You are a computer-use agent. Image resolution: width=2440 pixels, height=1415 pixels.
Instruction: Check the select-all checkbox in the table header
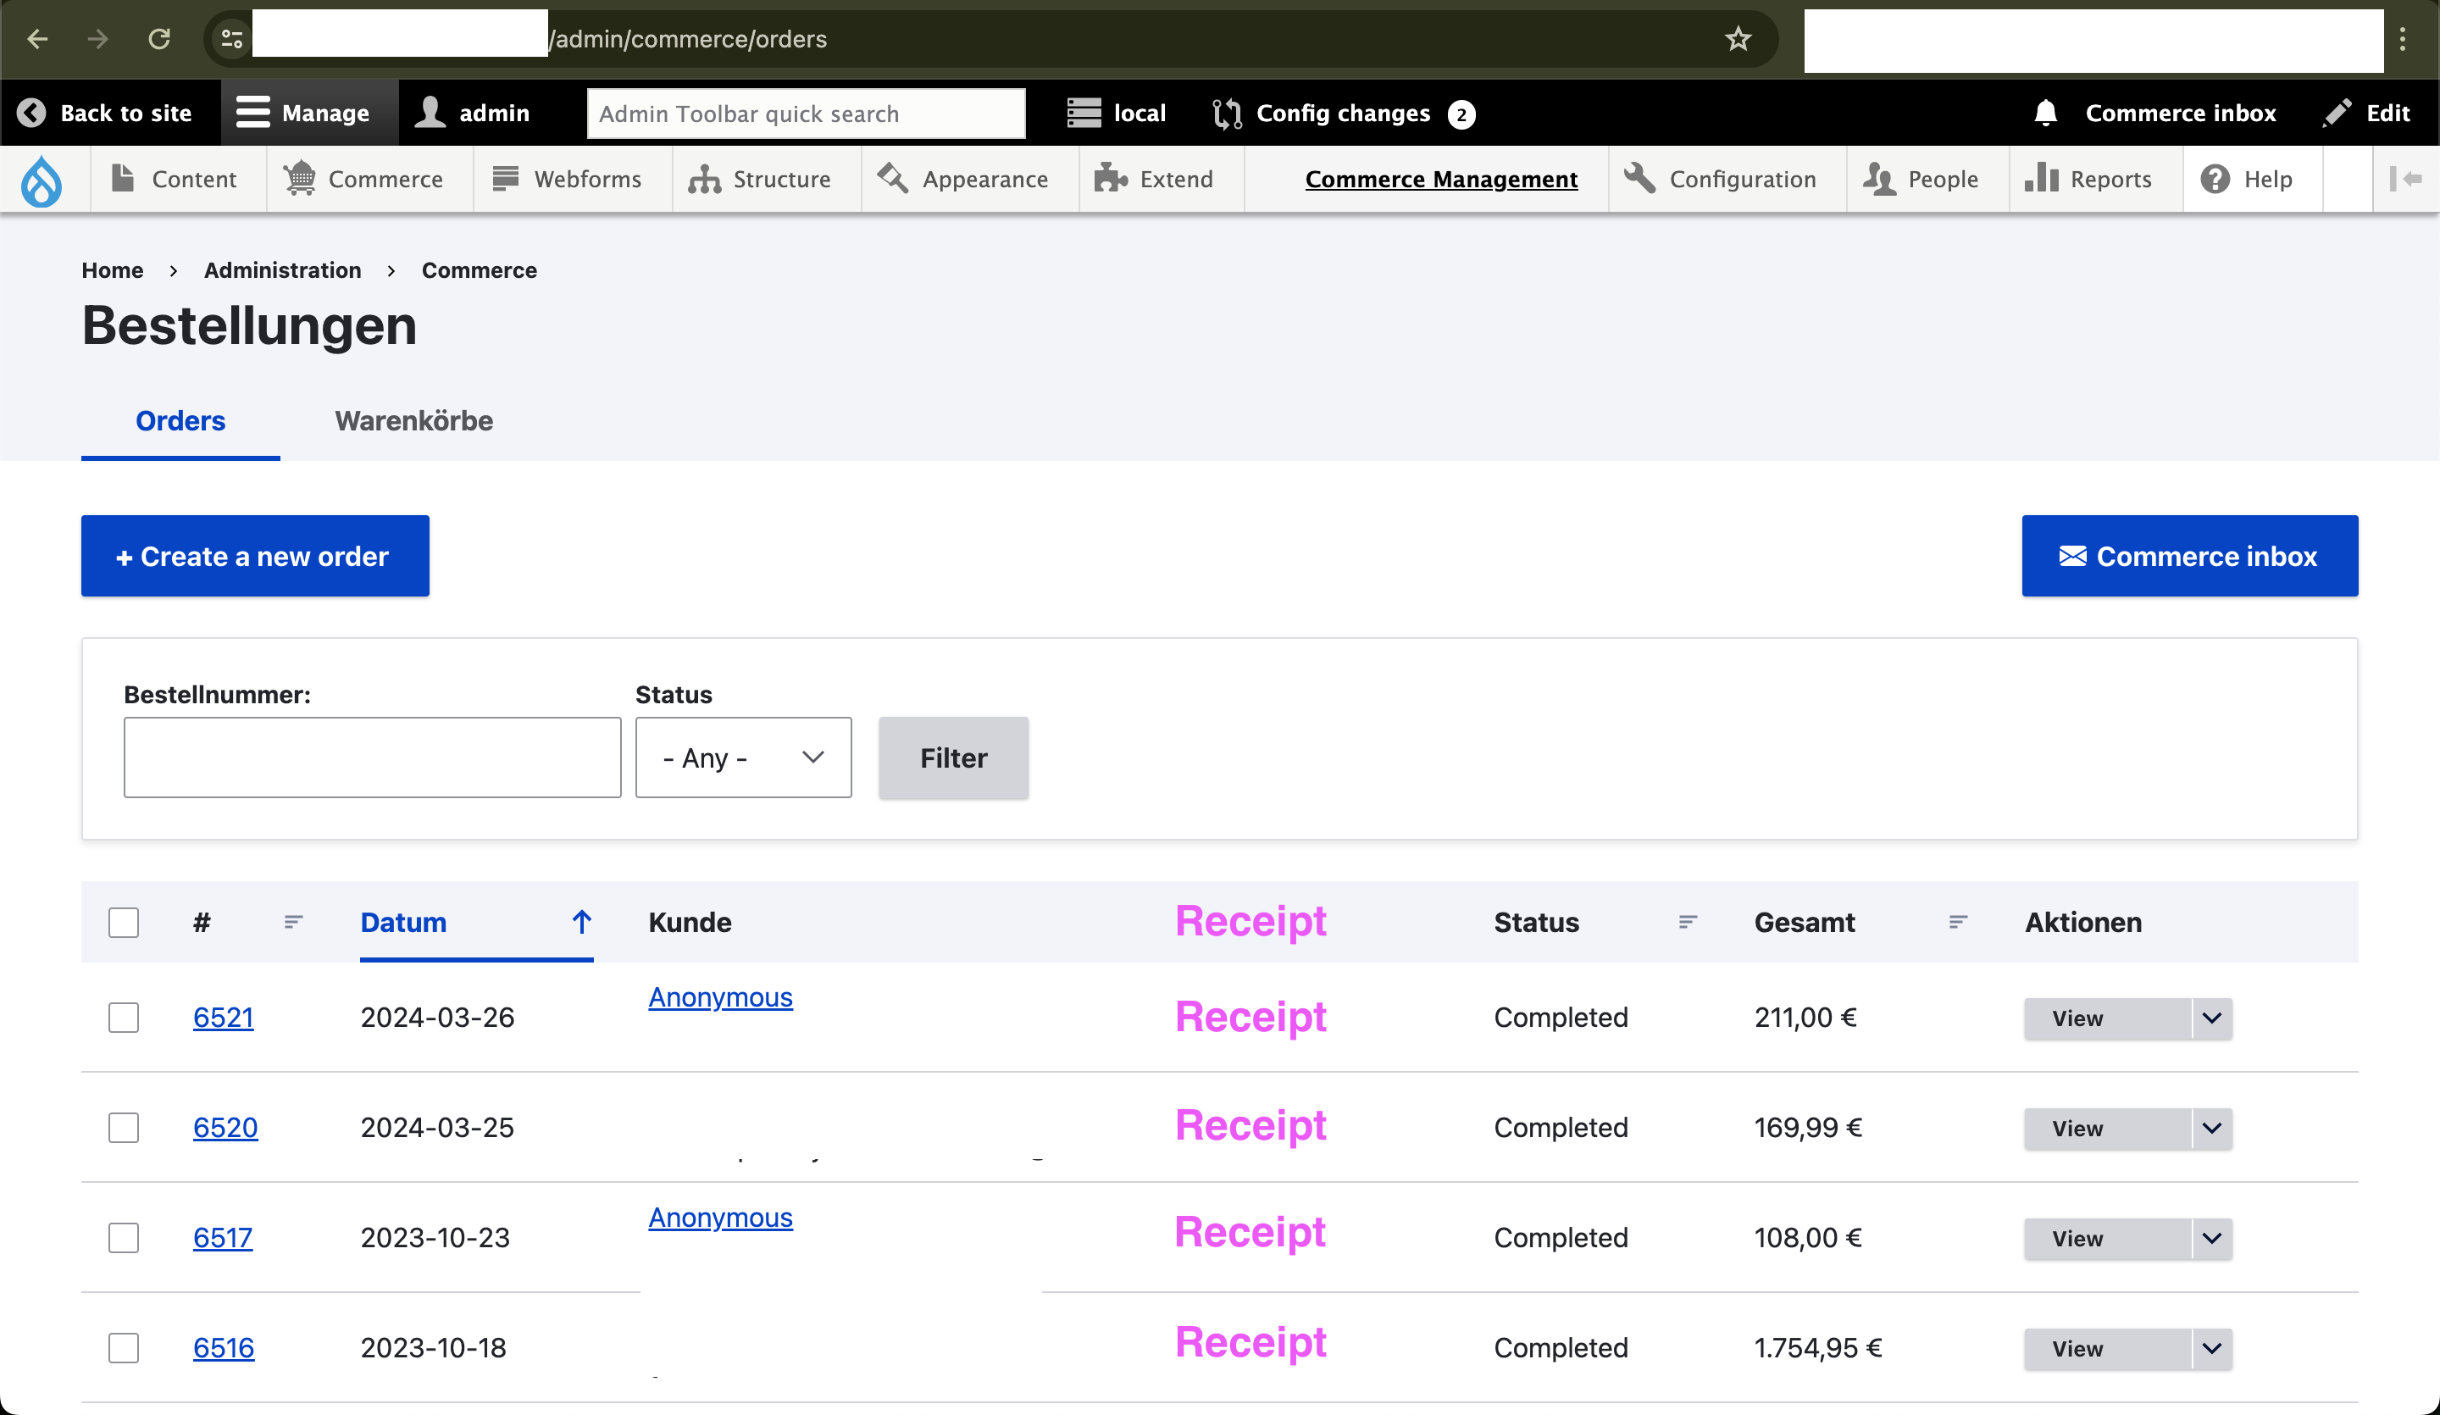pyautogui.click(x=124, y=922)
